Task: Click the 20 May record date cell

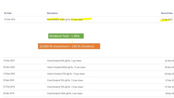Action: 169,74
